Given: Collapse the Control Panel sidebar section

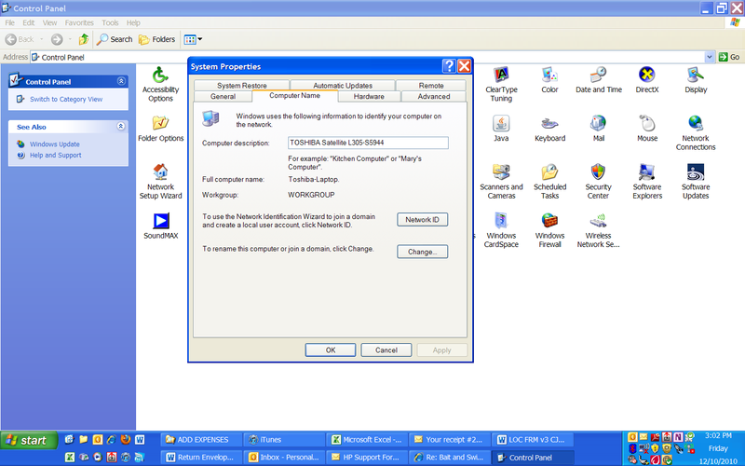Looking at the screenshot, I should coord(121,81).
